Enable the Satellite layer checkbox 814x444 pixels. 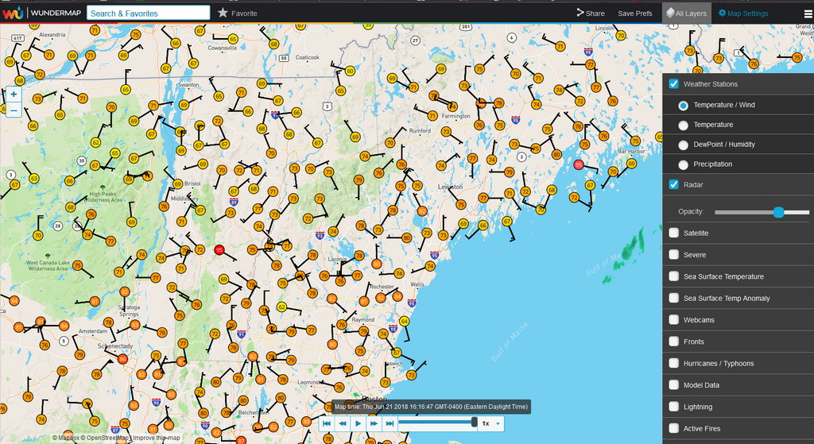tap(674, 233)
